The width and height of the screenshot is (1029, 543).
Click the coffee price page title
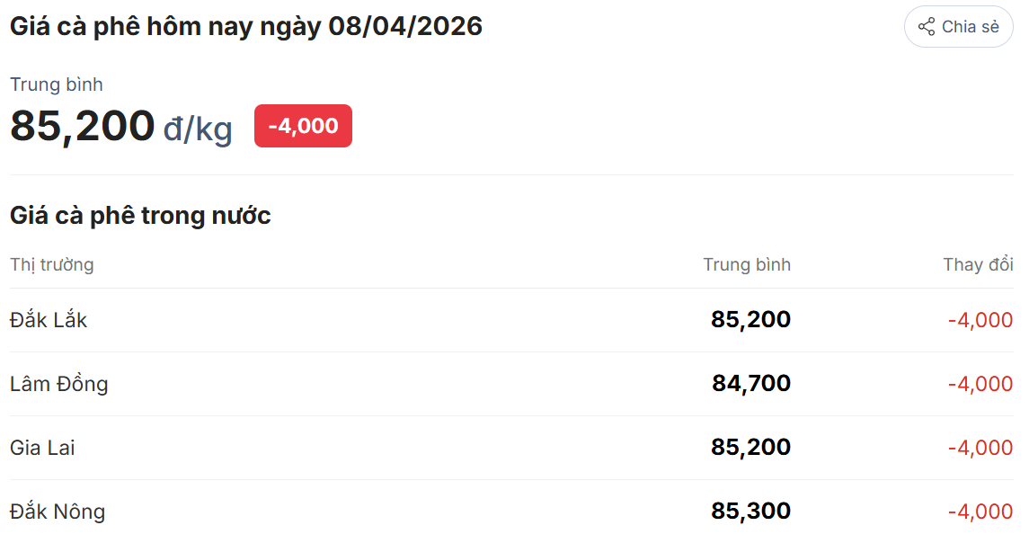(246, 27)
